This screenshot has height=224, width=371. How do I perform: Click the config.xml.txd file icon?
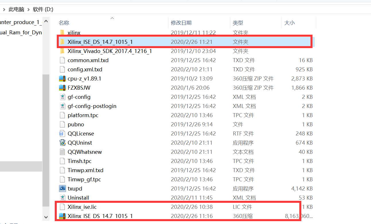[62, 69]
